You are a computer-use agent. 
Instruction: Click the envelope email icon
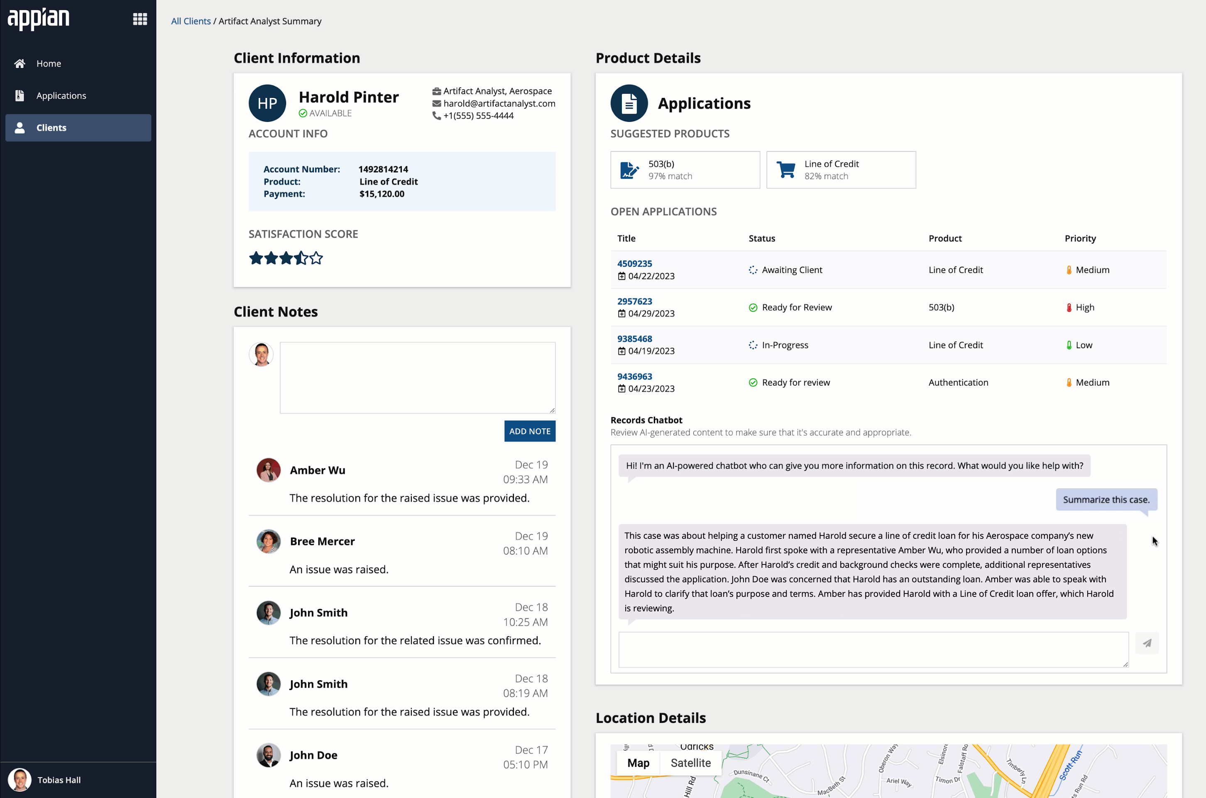[x=436, y=104]
